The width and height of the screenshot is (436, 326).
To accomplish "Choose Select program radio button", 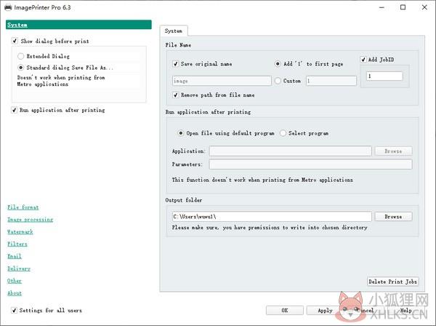I will click(x=283, y=133).
